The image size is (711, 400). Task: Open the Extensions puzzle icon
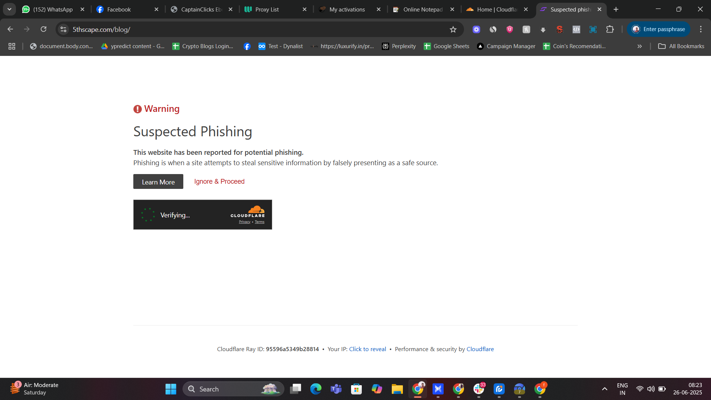610,29
